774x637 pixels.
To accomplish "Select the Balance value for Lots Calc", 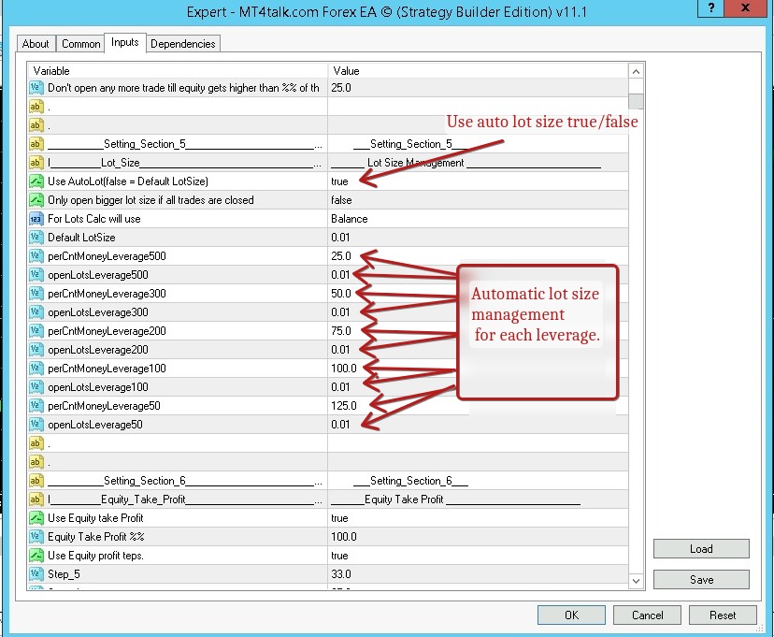I will (350, 219).
